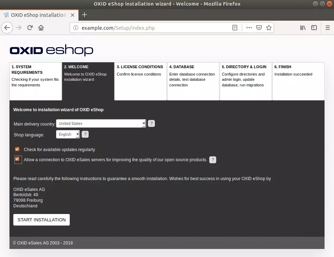Open the Firefox hamburger menu
The image size is (334, 257).
point(328,28)
